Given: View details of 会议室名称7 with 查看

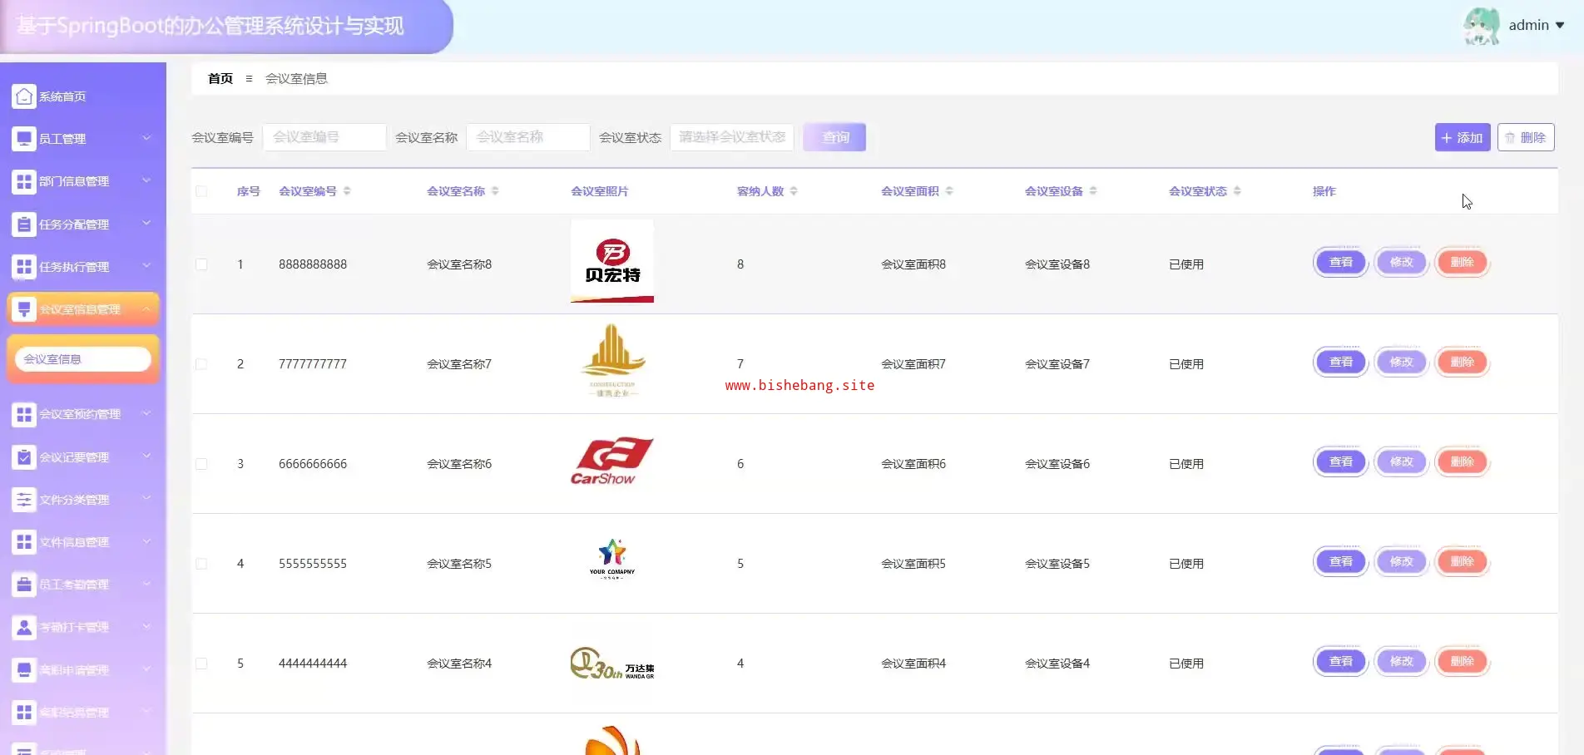Looking at the screenshot, I should [1341, 363].
